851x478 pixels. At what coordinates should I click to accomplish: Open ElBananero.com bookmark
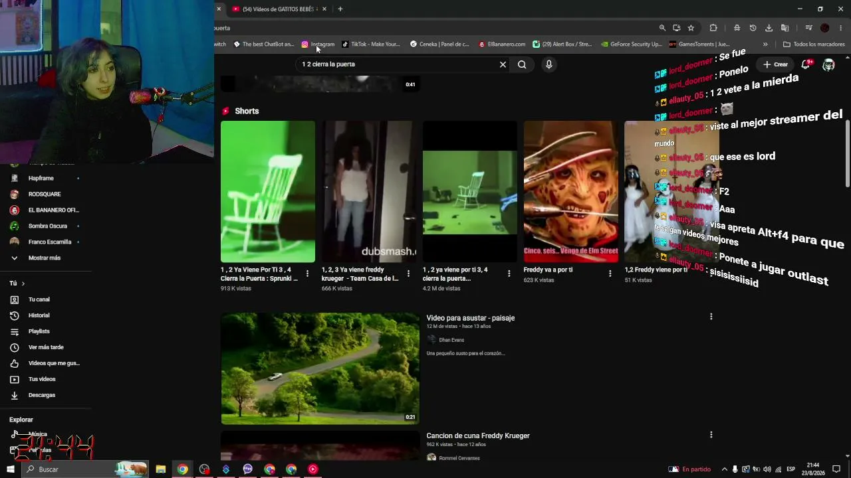502,44
